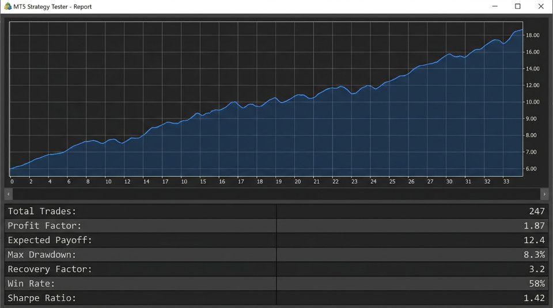The width and height of the screenshot is (553, 308).
Task: Select the Expected Payoff row
Action: [x=276, y=240]
